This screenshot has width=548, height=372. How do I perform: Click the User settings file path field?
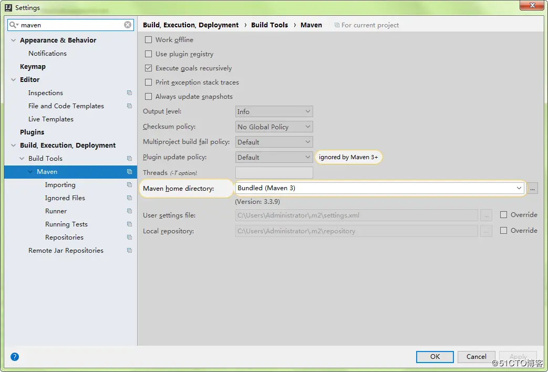(356, 215)
